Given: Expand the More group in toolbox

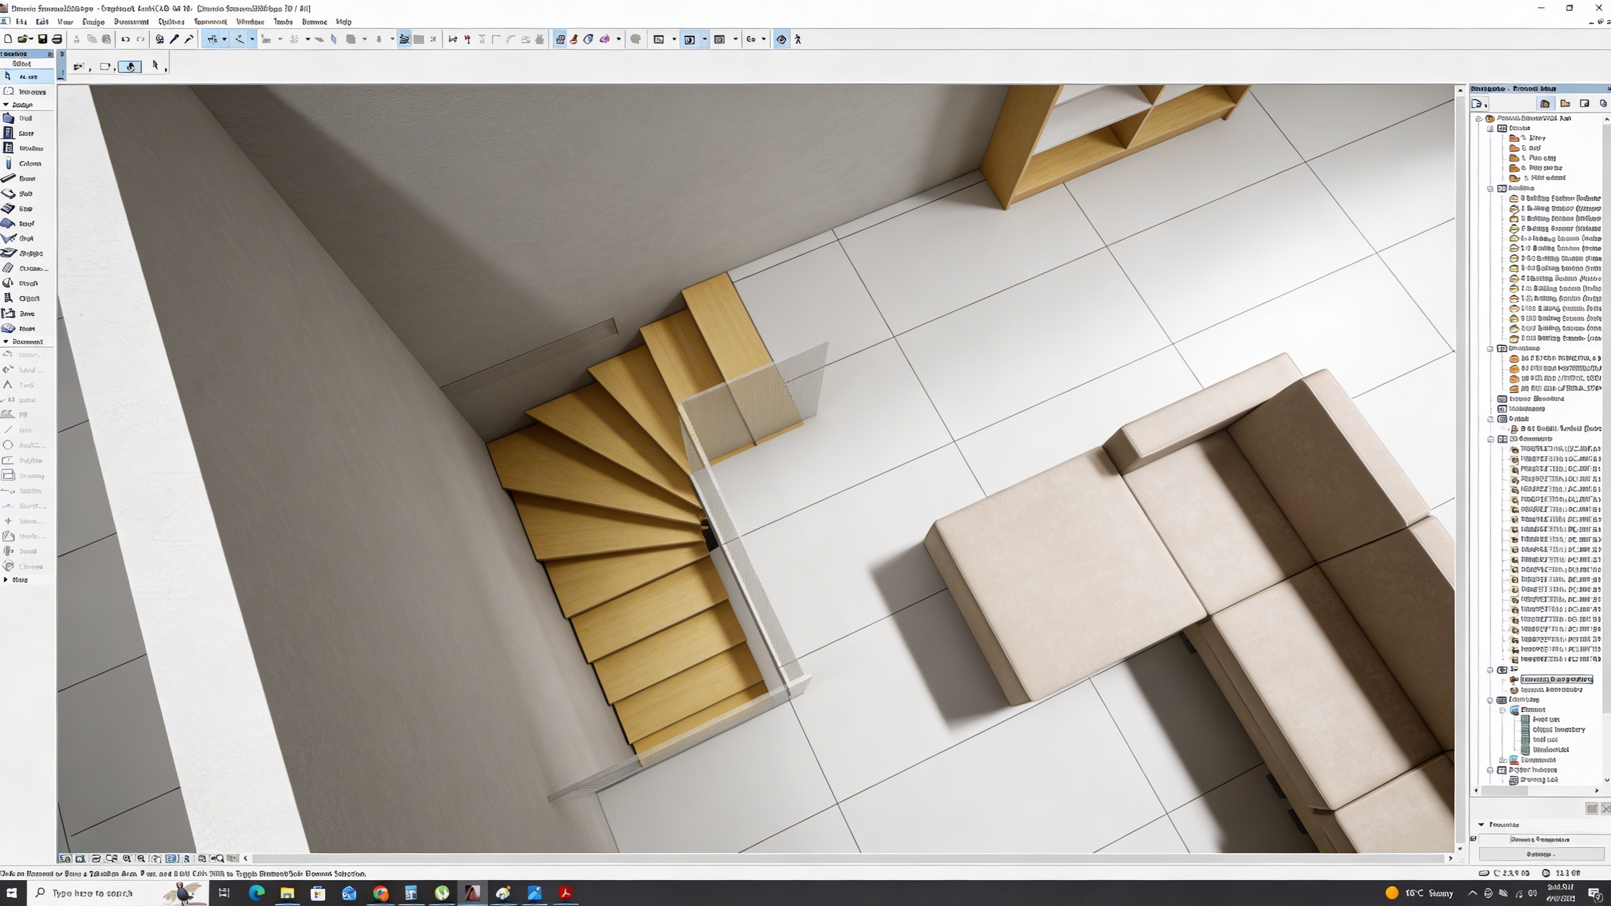Looking at the screenshot, I should (6, 580).
